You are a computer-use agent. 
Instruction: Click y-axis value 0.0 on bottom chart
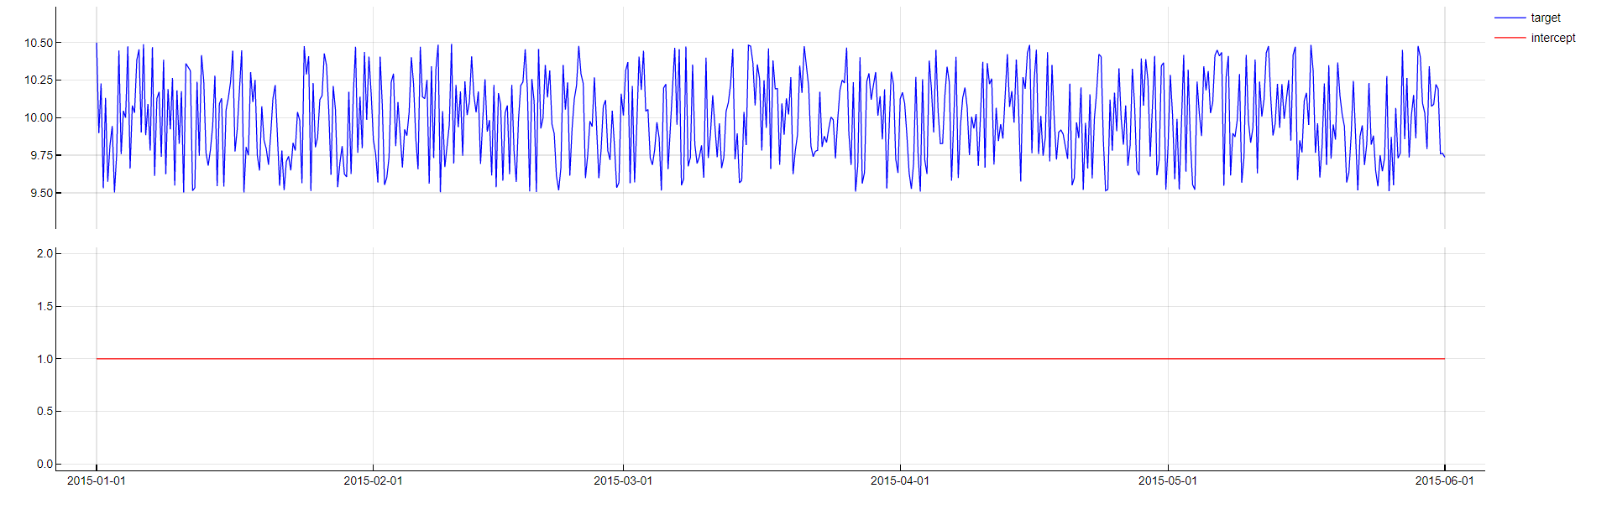pos(45,464)
